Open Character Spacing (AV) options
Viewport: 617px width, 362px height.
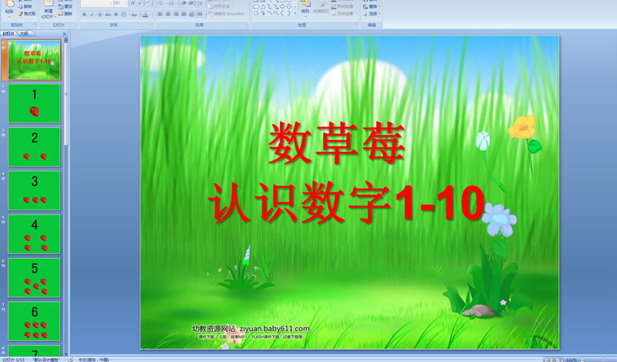point(124,15)
